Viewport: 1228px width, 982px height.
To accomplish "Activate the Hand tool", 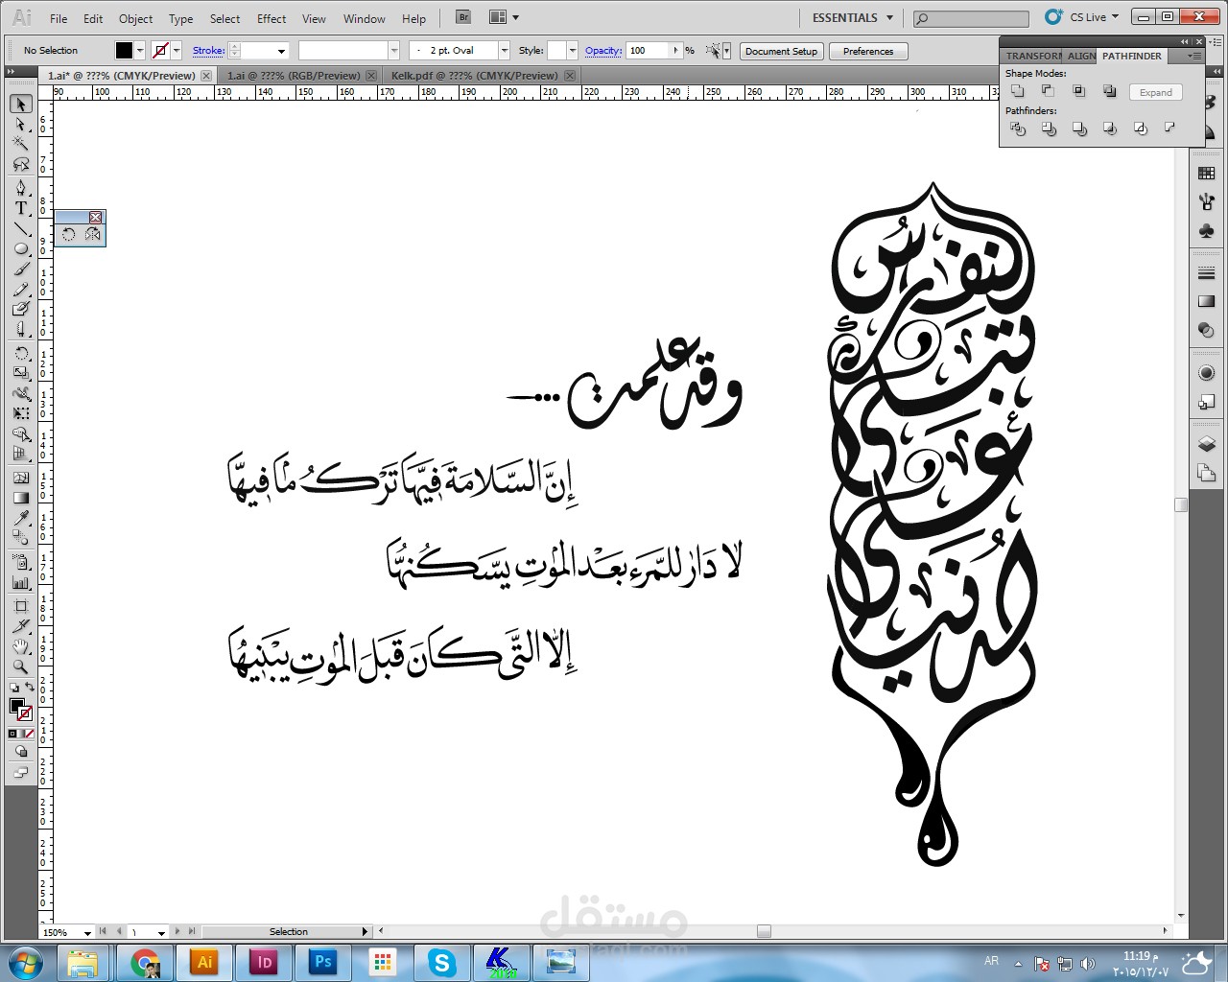I will (x=20, y=647).
